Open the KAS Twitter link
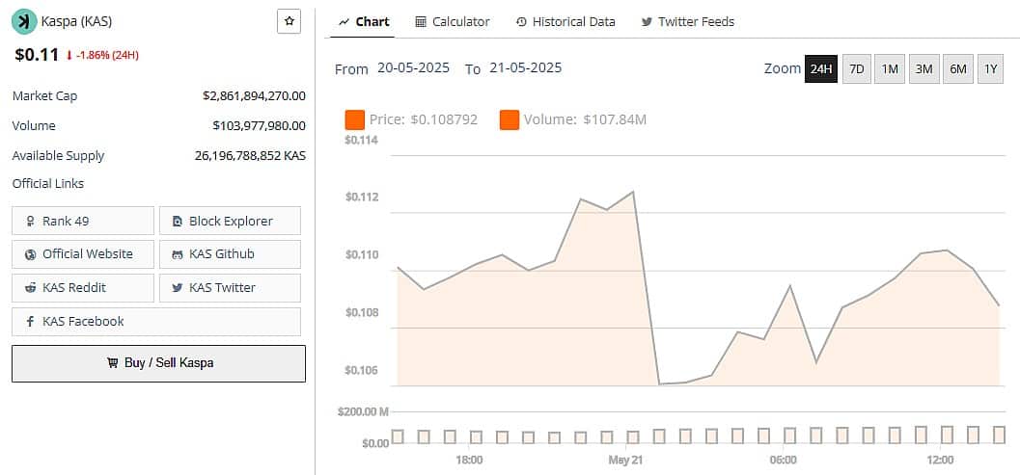Image resolution: width=1020 pixels, height=475 pixels. click(x=230, y=288)
